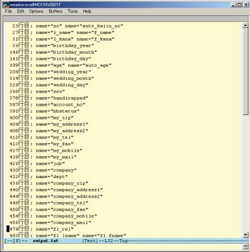Click the name="wedding_month" line
This screenshot has height=252, width=250.
[52, 78]
